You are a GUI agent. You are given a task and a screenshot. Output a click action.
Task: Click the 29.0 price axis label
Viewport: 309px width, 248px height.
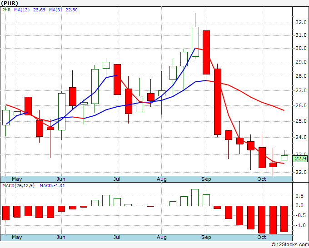(x=301, y=62)
